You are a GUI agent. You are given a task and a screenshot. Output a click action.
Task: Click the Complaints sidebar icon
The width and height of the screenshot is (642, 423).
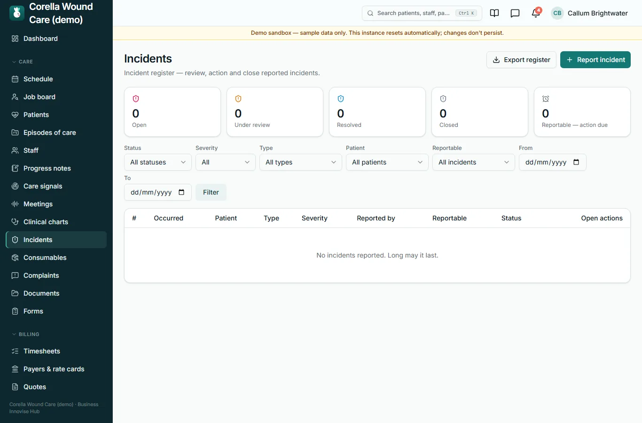15,275
